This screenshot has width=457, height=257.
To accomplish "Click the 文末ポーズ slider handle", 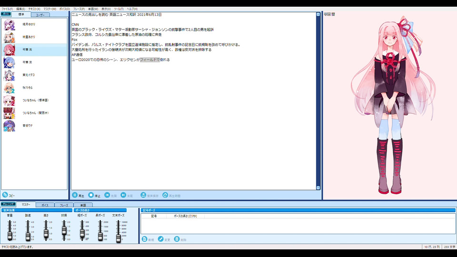I will (119, 238).
